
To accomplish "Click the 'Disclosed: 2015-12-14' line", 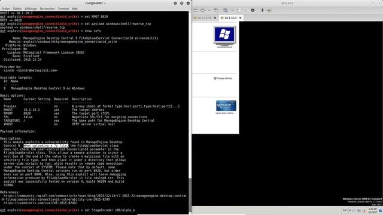I will 23,60.
